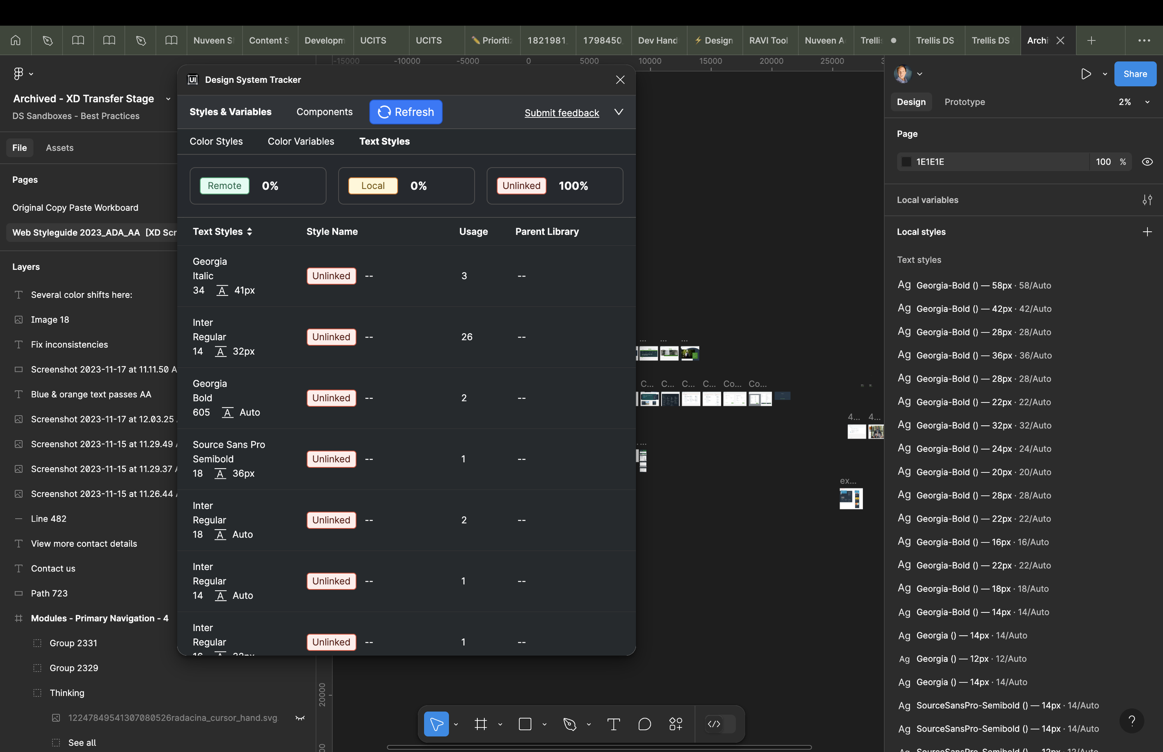
Task: Click the Refresh button
Action: point(406,112)
